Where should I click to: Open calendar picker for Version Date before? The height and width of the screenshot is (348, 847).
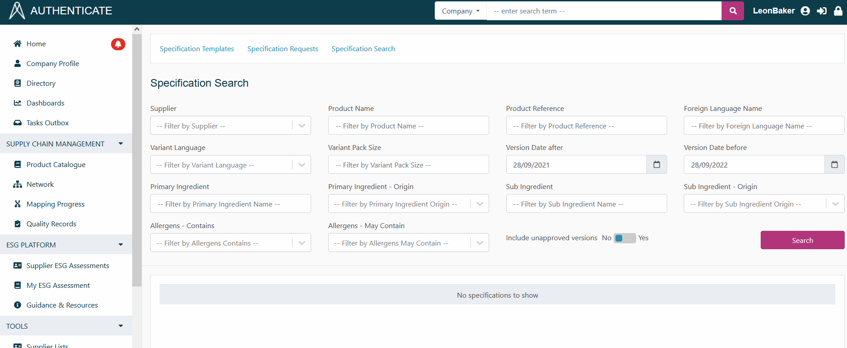coord(834,165)
